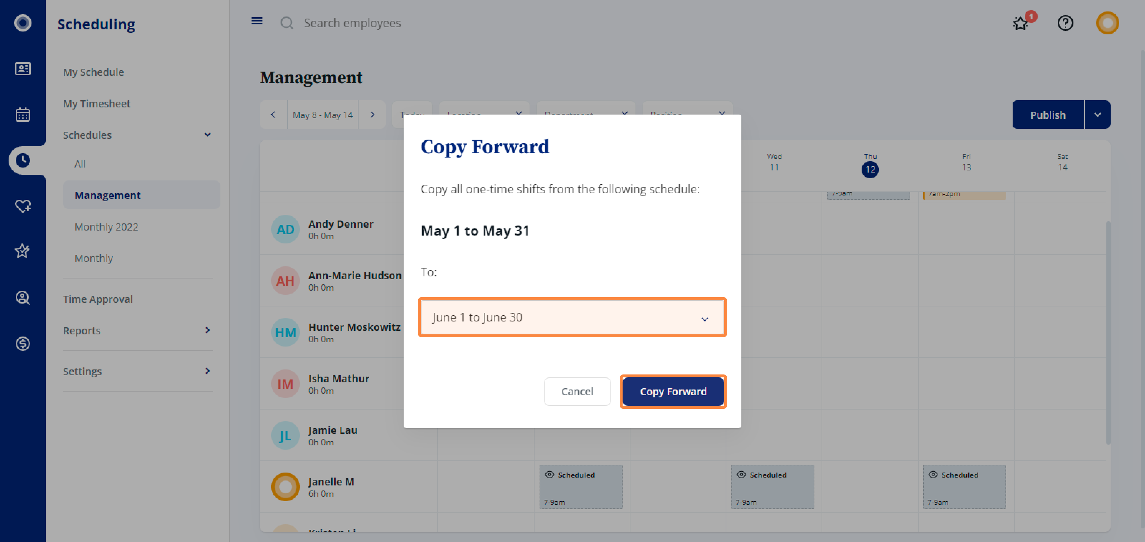Open the heart benefits icon

click(x=23, y=206)
